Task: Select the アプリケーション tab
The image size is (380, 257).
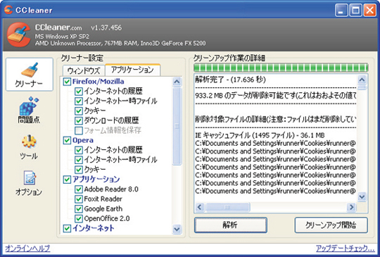Action: [132, 70]
